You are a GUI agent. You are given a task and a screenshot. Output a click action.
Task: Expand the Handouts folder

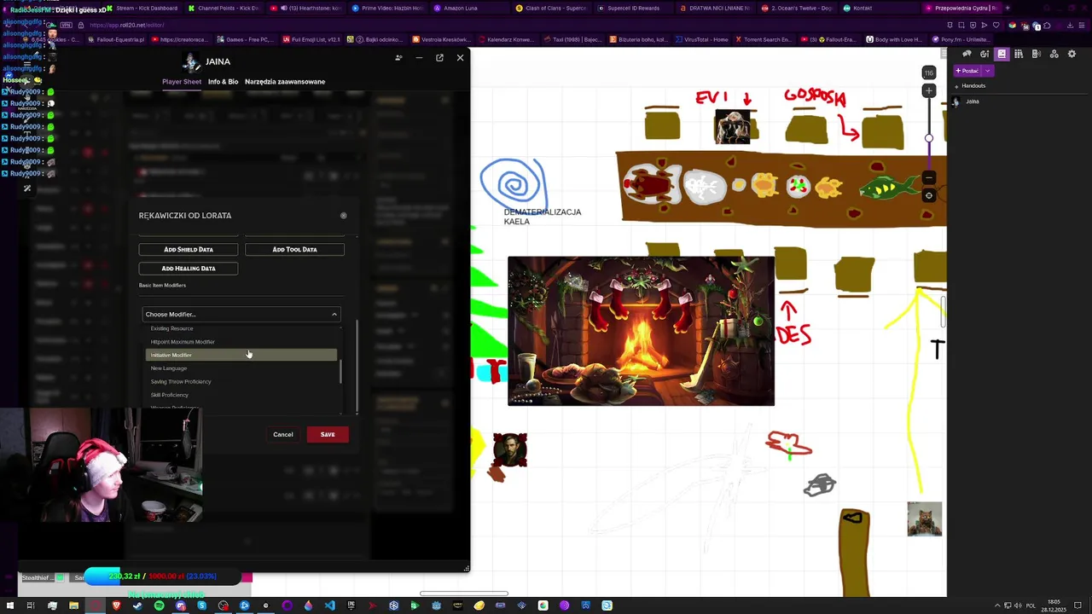click(956, 86)
